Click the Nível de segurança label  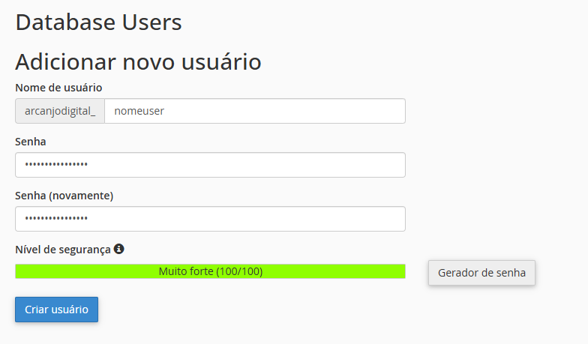click(63, 249)
